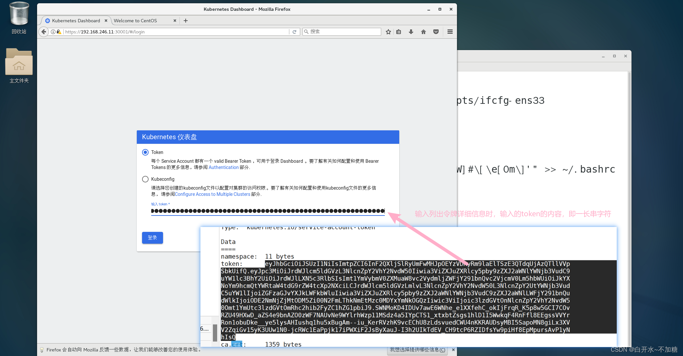Click the lightbulb icon in the notification bar
This screenshot has width=683, height=356.
point(42,350)
